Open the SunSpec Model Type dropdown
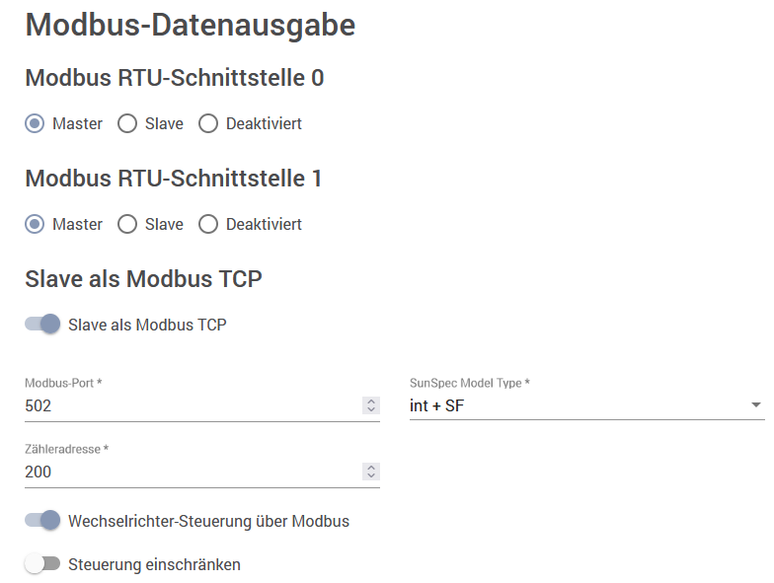The width and height of the screenshot is (774, 583). 586,405
